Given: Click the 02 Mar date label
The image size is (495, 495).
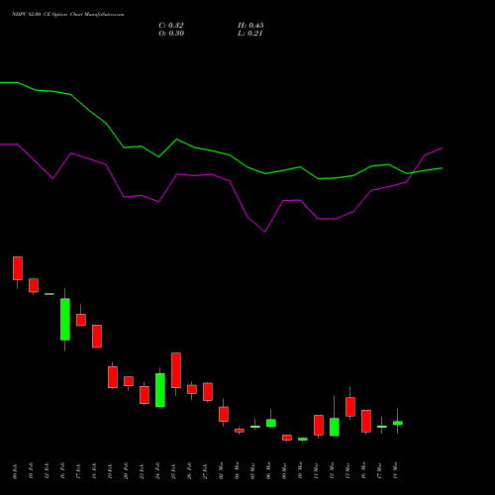Looking at the screenshot, I should 222,471.
